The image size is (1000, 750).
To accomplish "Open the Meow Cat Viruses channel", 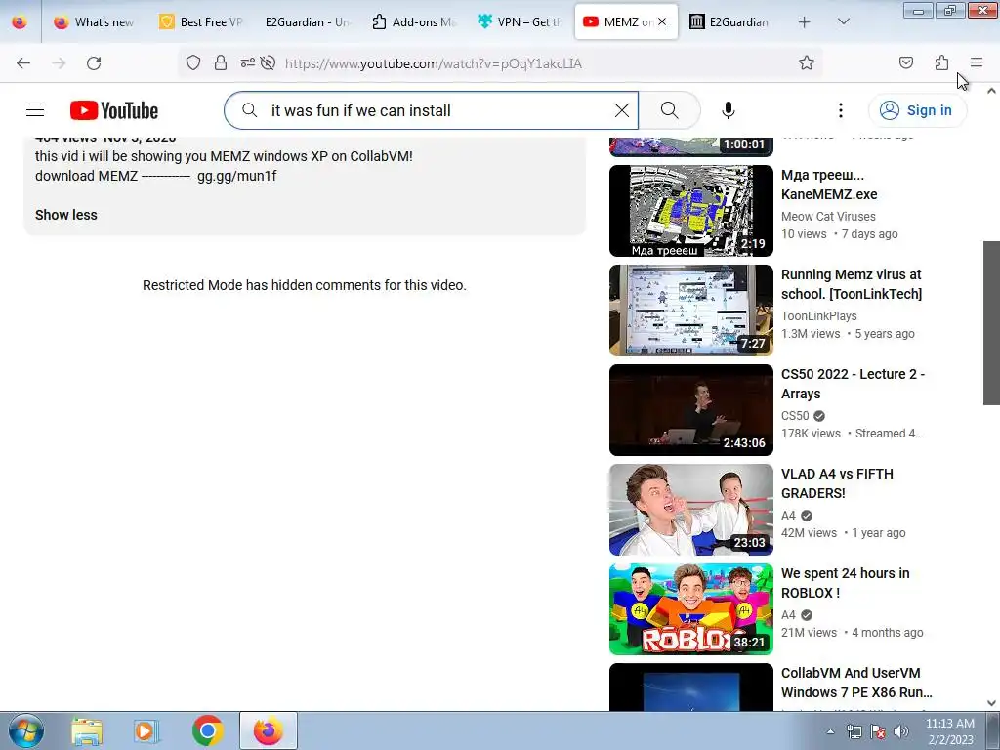I will pyautogui.click(x=828, y=216).
